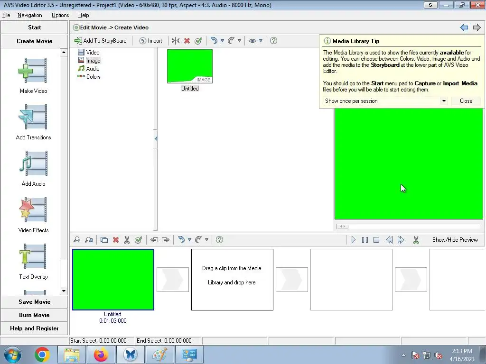Screen dimensions: 486x364
Task: Open the Options menu
Action: tap(60, 15)
